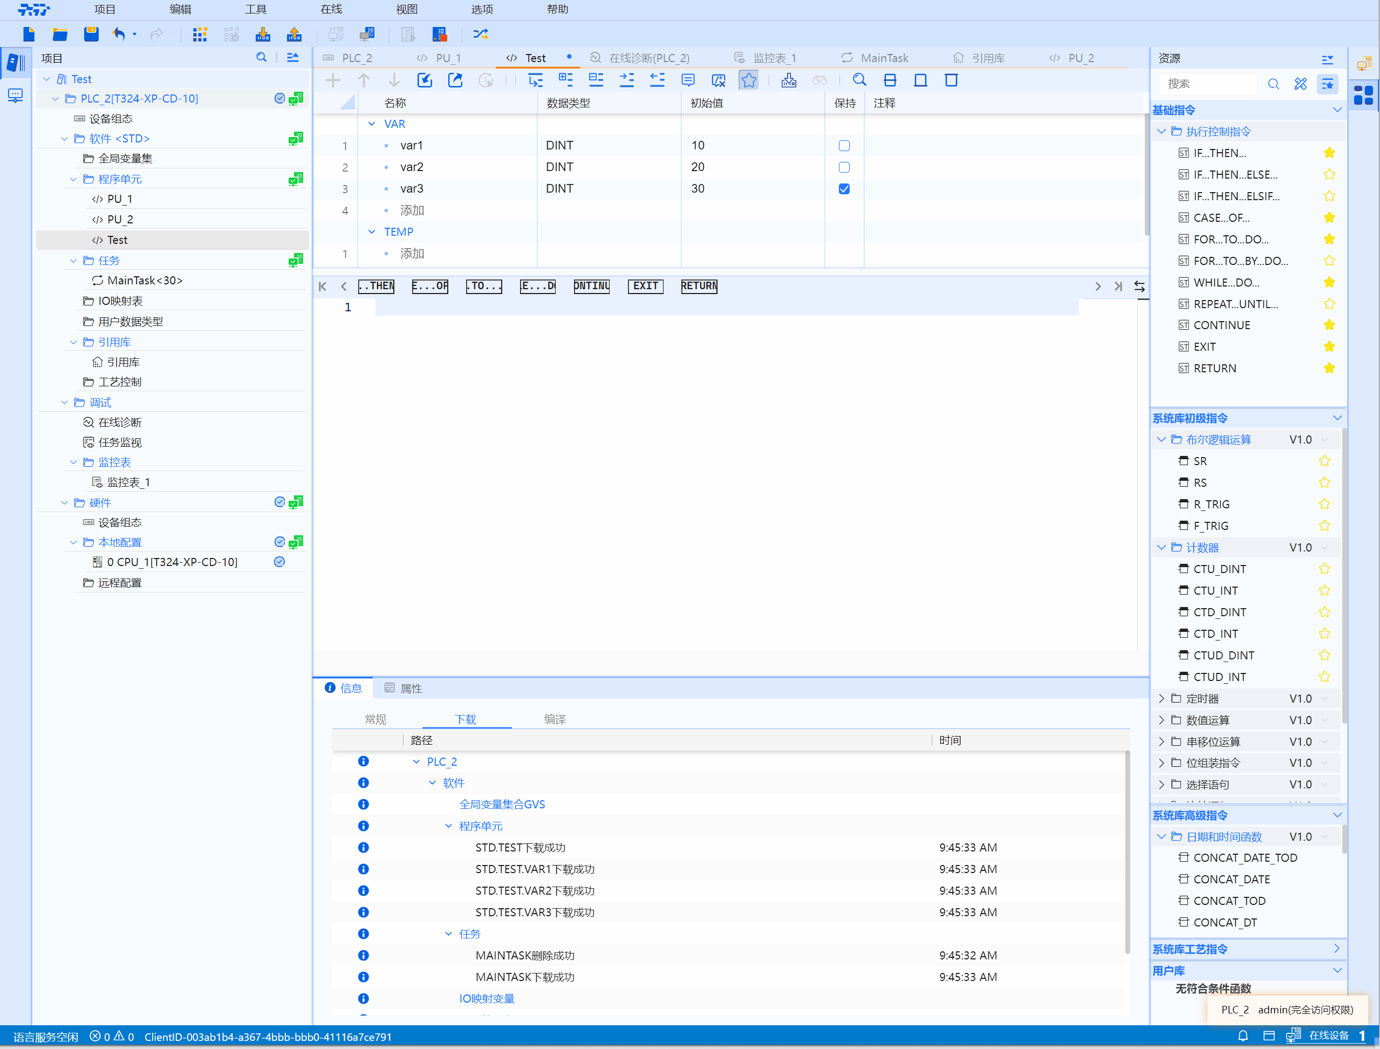Image resolution: width=1380 pixels, height=1049 pixels.
Task: Click the undo arrow icon
Action: click(x=119, y=33)
